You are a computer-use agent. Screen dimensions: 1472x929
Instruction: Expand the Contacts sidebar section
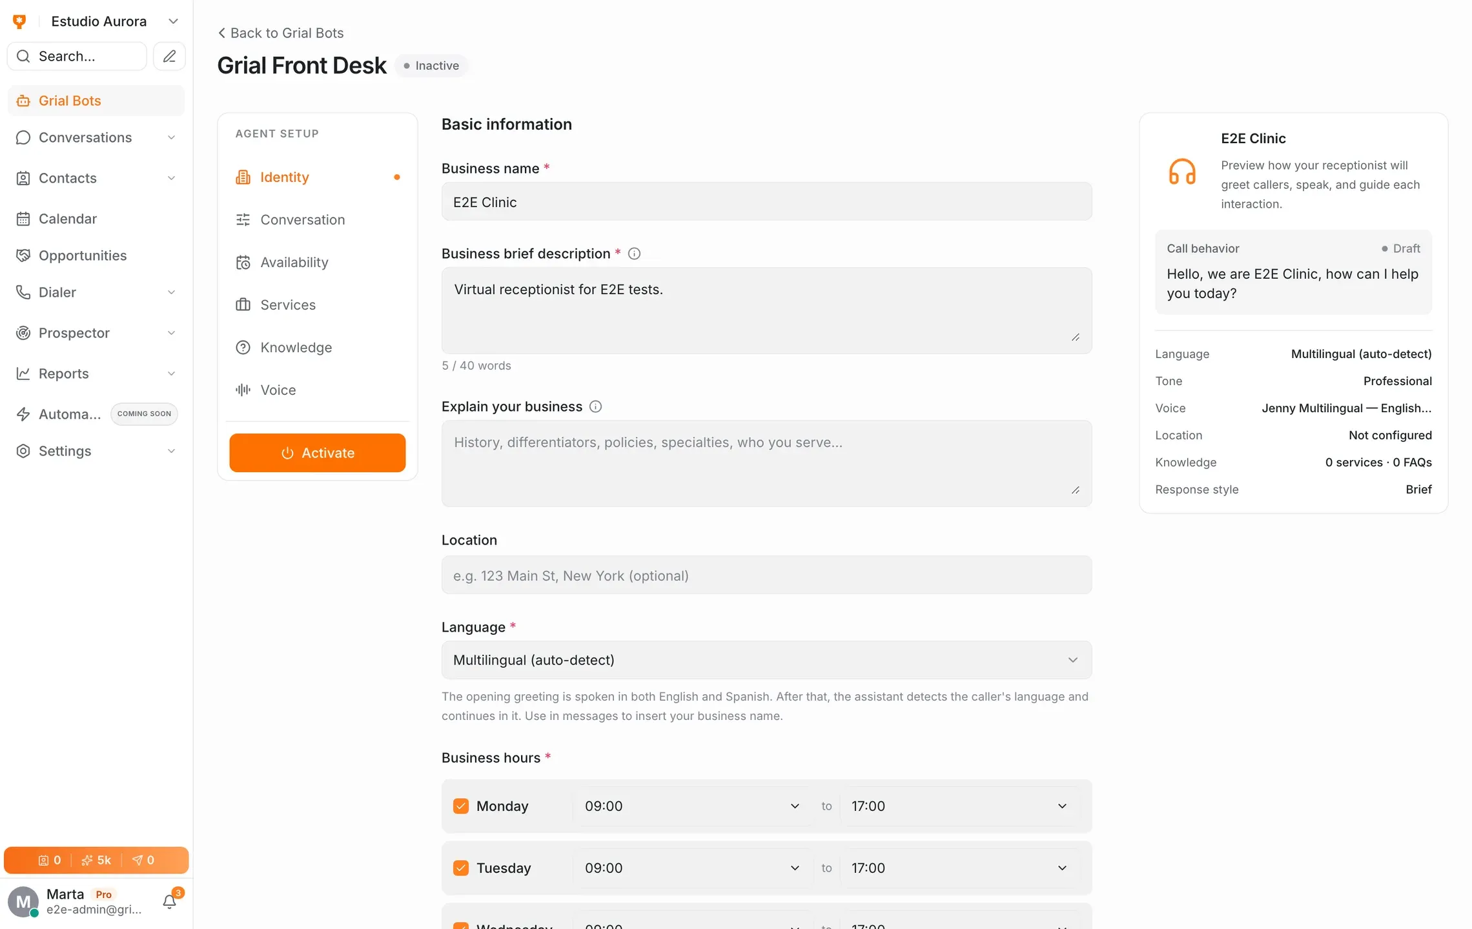pyautogui.click(x=171, y=178)
